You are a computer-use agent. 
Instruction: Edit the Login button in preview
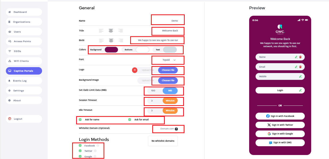point(300,90)
